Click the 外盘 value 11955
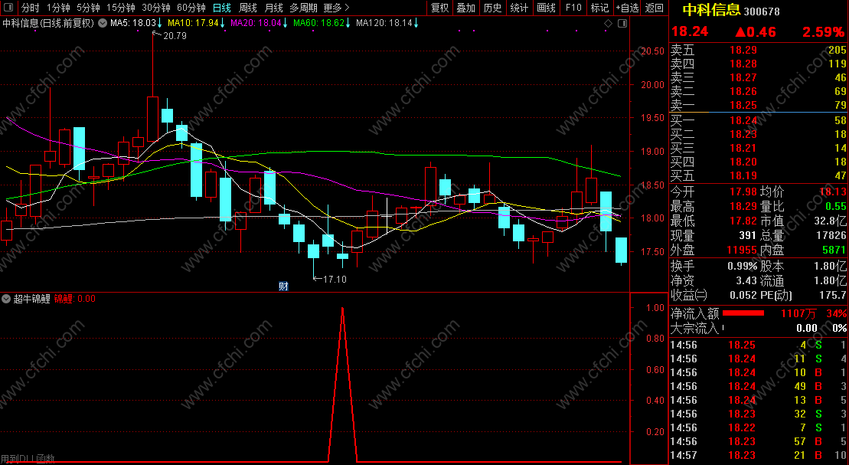Screen dimensions: 849x465 pyautogui.click(x=741, y=250)
